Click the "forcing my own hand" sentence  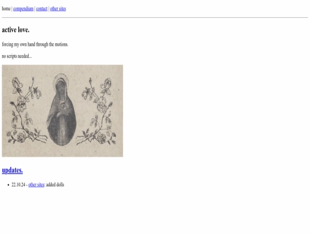click(x=35, y=44)
